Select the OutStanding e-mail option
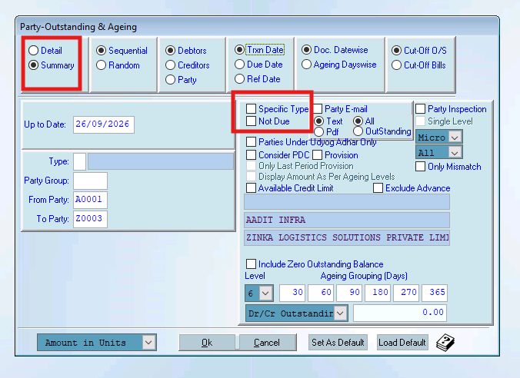The width and height of the screenshot is (520, 378). [x=358, y=131]
